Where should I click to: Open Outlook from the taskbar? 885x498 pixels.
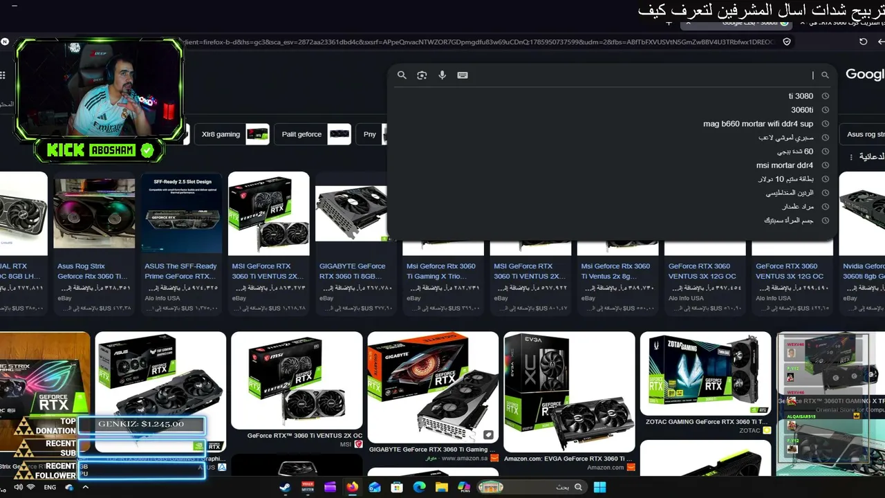point(375,487)
